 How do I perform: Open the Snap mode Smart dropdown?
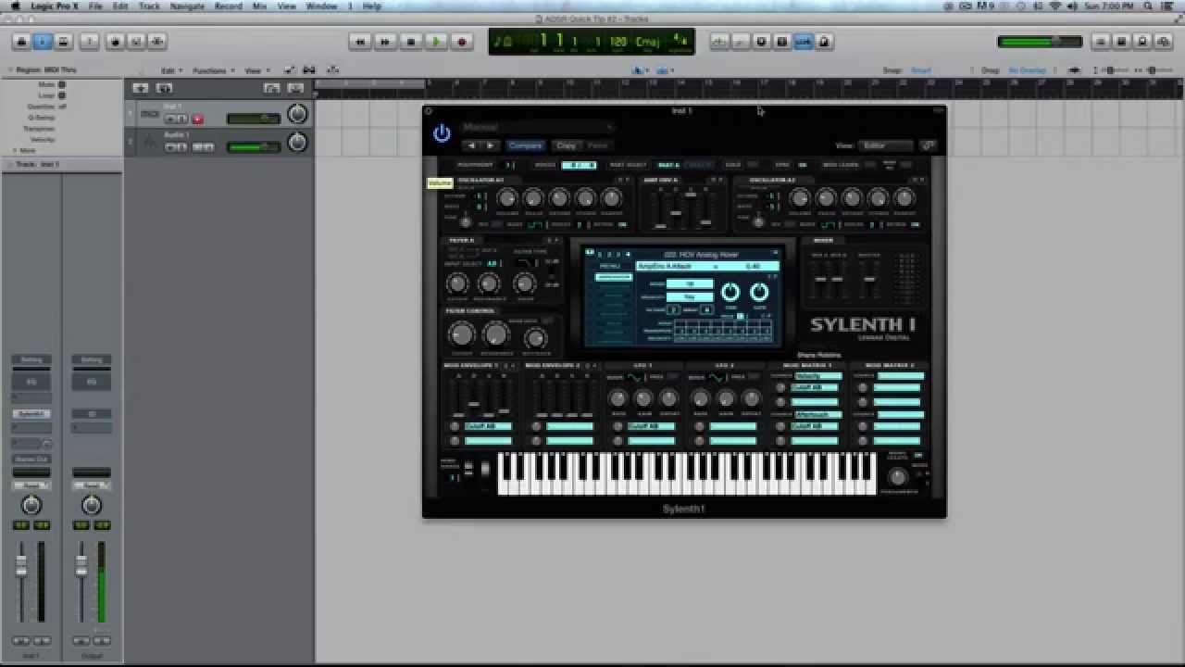(x=922, y=70)
